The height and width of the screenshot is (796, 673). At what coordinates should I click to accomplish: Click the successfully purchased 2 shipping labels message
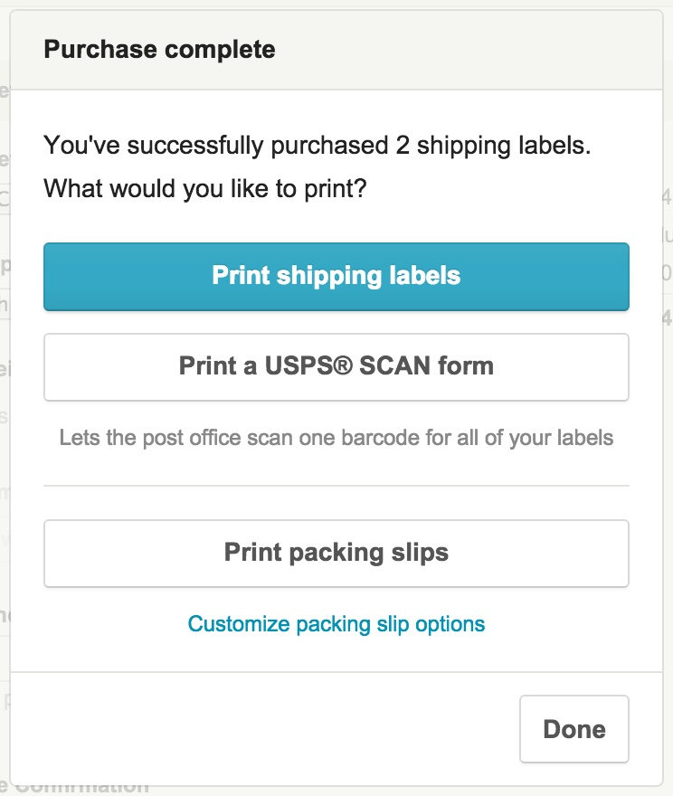(318, 146)
